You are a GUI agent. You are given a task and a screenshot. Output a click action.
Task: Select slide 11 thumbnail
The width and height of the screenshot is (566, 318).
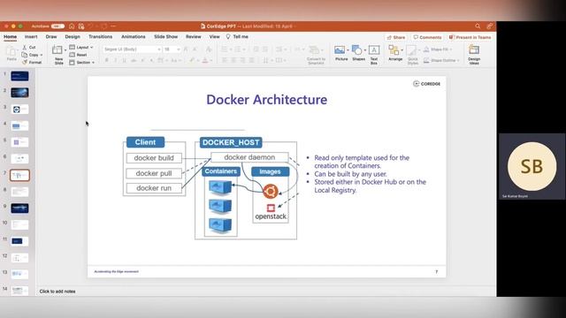click(x=19, y=241)
